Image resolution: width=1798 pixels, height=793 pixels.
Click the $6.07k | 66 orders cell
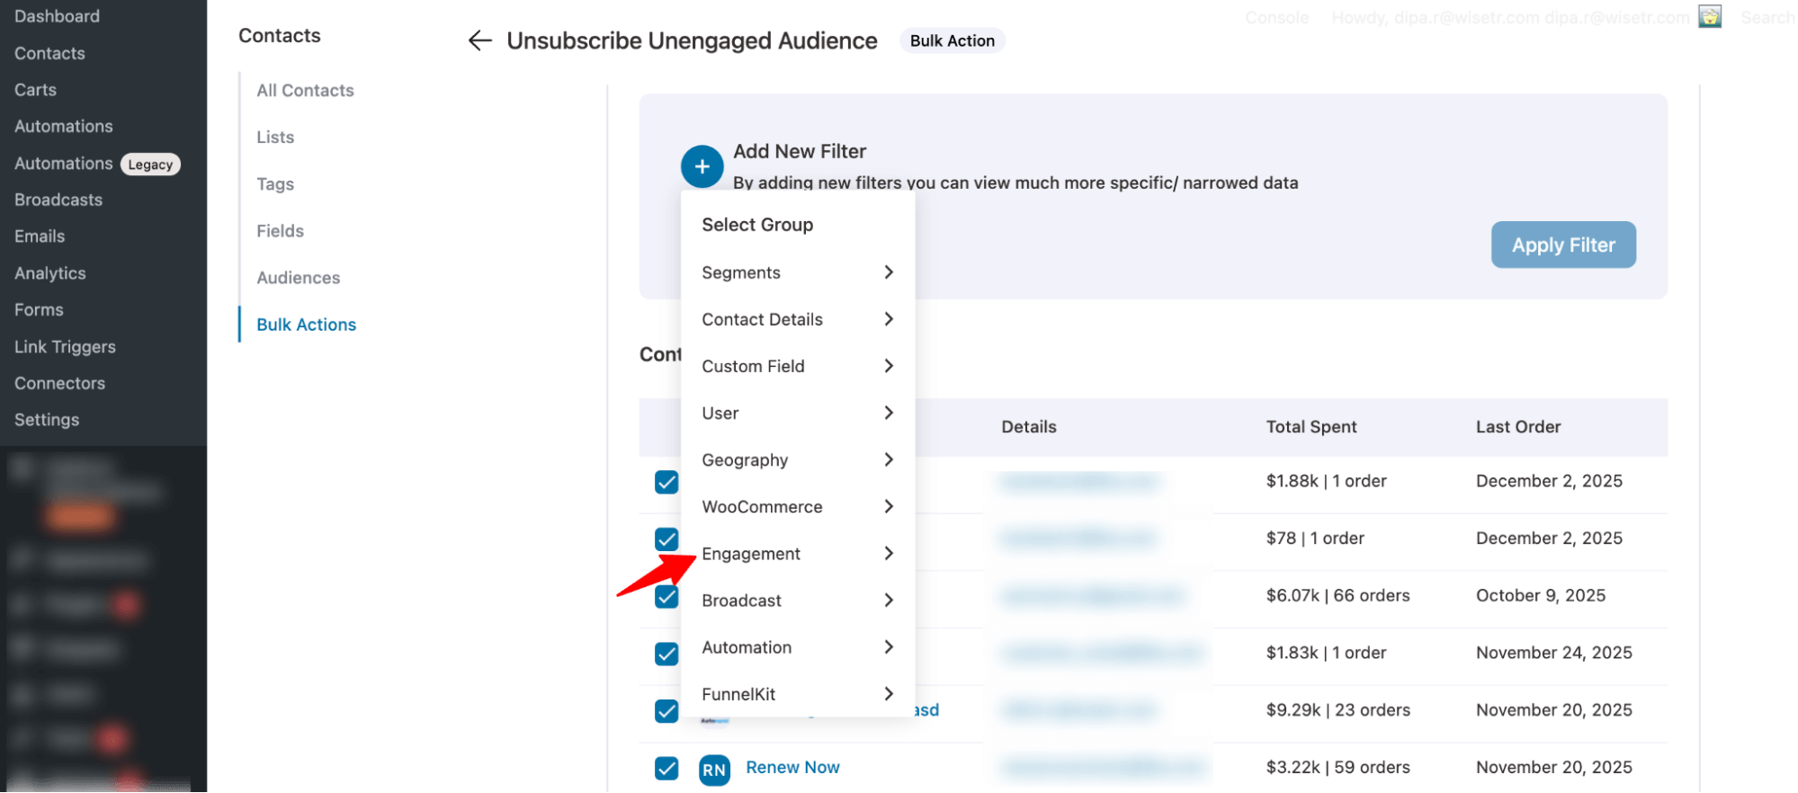[1337, 595]
